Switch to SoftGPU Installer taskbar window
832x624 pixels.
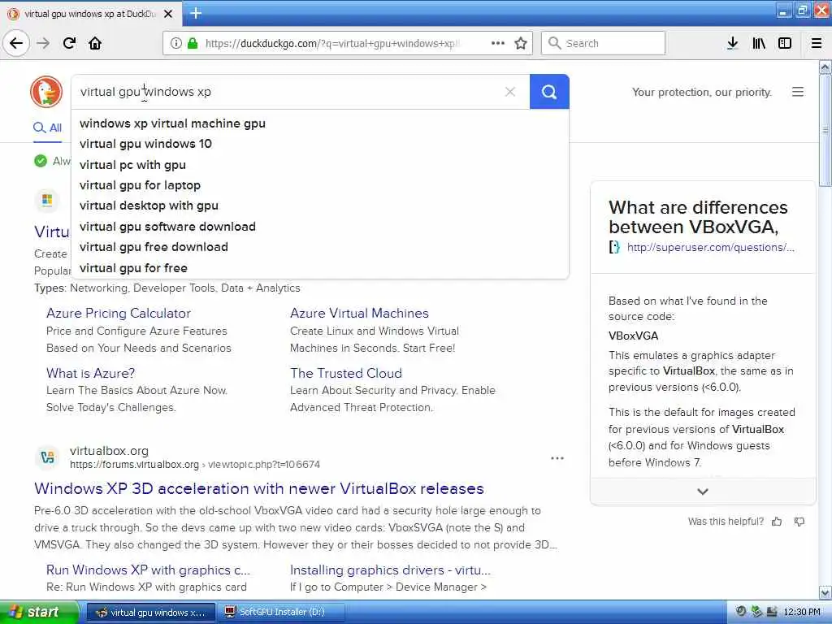pos(282,612)
